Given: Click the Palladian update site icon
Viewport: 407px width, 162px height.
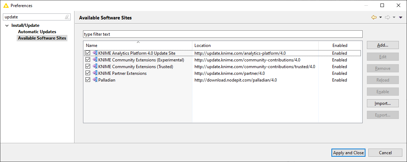Looking at the screenshot, I should (x=95, y=80).
